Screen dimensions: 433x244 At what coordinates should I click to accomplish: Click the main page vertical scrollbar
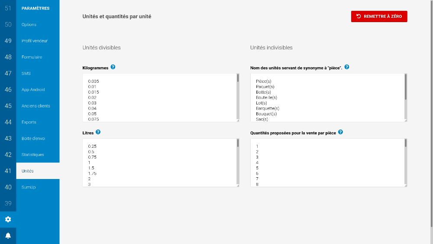point(431,113)
